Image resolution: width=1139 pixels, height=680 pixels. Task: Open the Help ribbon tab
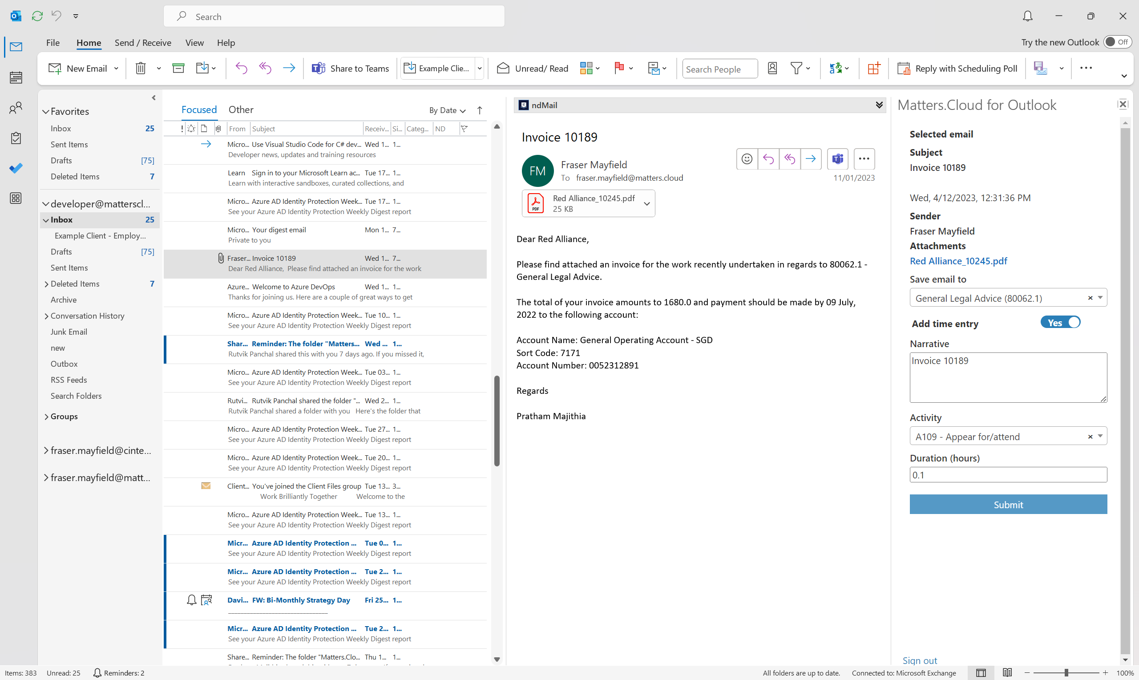coord(226,43)
